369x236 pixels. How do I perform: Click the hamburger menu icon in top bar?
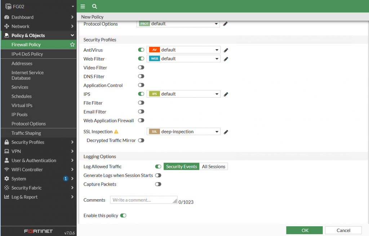pos(83,6)
